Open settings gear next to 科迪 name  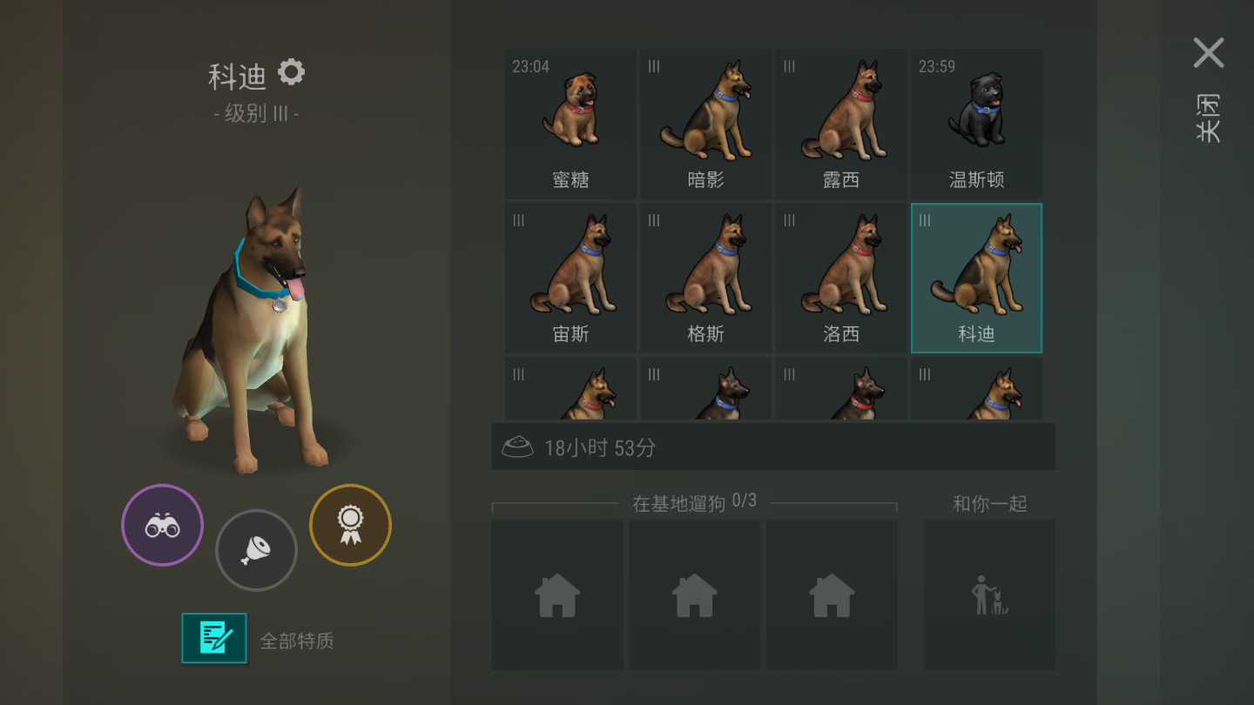point(291,72)
